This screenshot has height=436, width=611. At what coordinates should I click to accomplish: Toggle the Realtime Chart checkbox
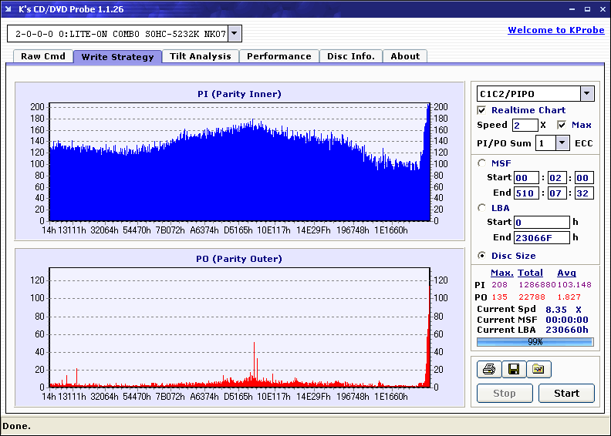(482, 110)
